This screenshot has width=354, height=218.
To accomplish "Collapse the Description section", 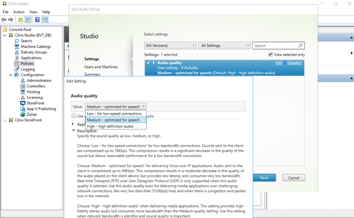I will pyautogui.click(x=73, y=130).
